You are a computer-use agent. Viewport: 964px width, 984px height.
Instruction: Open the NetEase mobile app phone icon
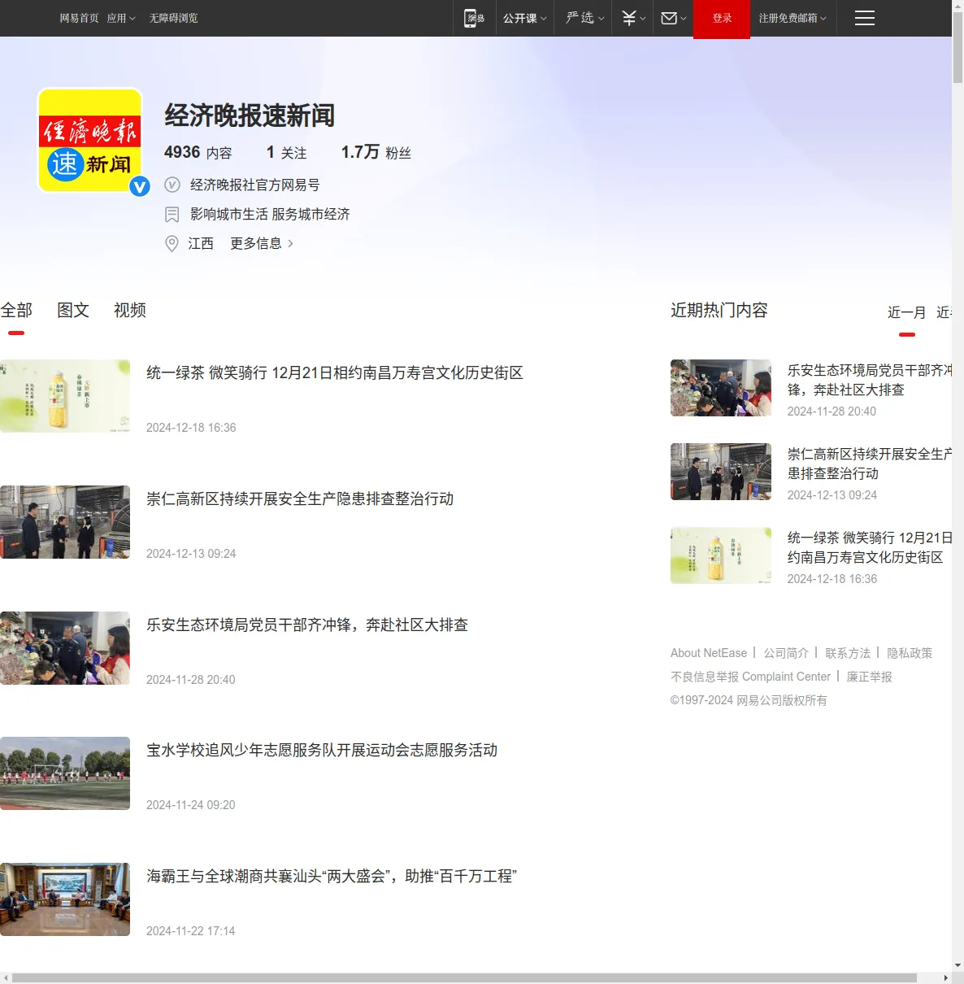[474, 18]
